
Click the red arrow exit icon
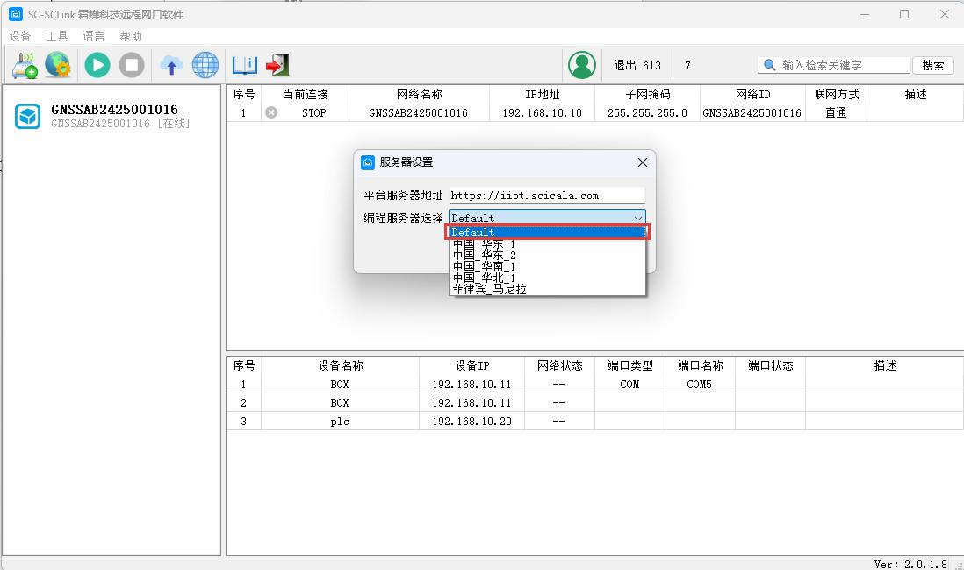pos(278,65)
